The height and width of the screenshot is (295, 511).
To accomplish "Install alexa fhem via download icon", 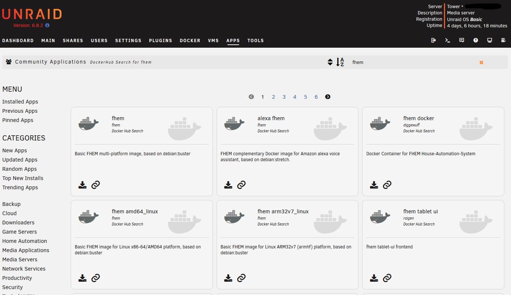I will [228, 185].
